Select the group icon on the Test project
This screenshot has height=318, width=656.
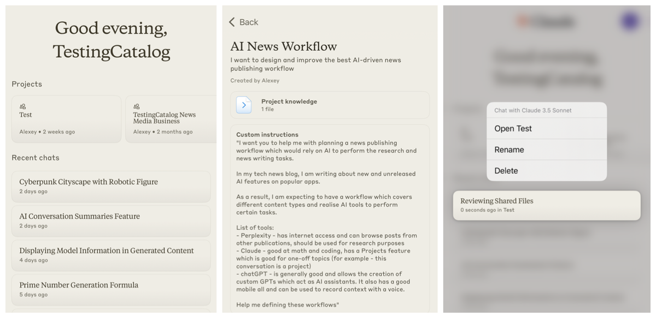pyautogui.click(x=21, y=106)
